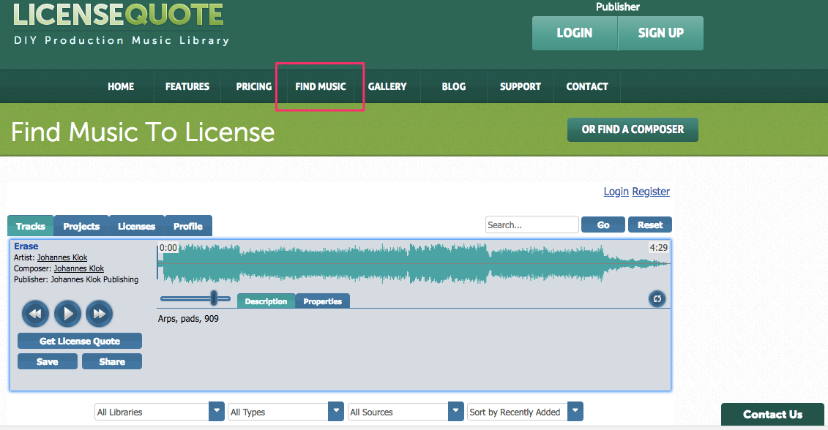The height and width of the screenshot is (430, 828).
Task: Navigate to the PRICING menu item
Action: [253, 86]
